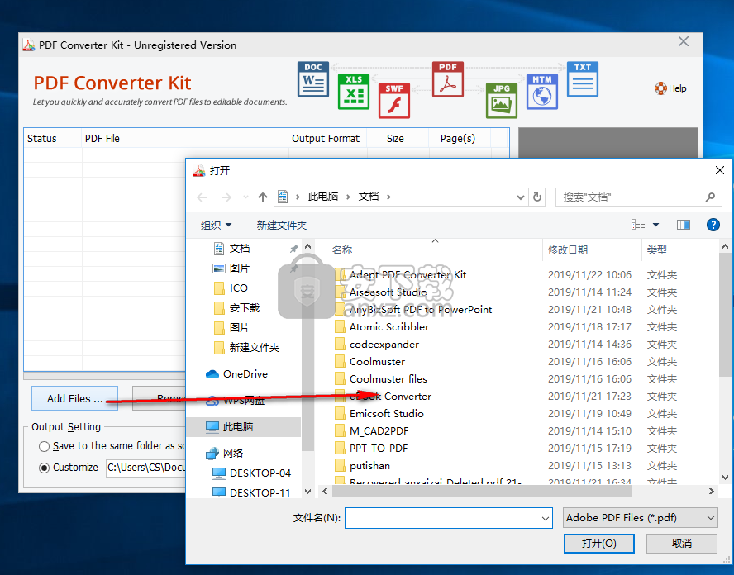Viewport: 734px width, 575px height.
Task: Click 文档 in the address breadcrumb
Action: click(x=369, y=197)
